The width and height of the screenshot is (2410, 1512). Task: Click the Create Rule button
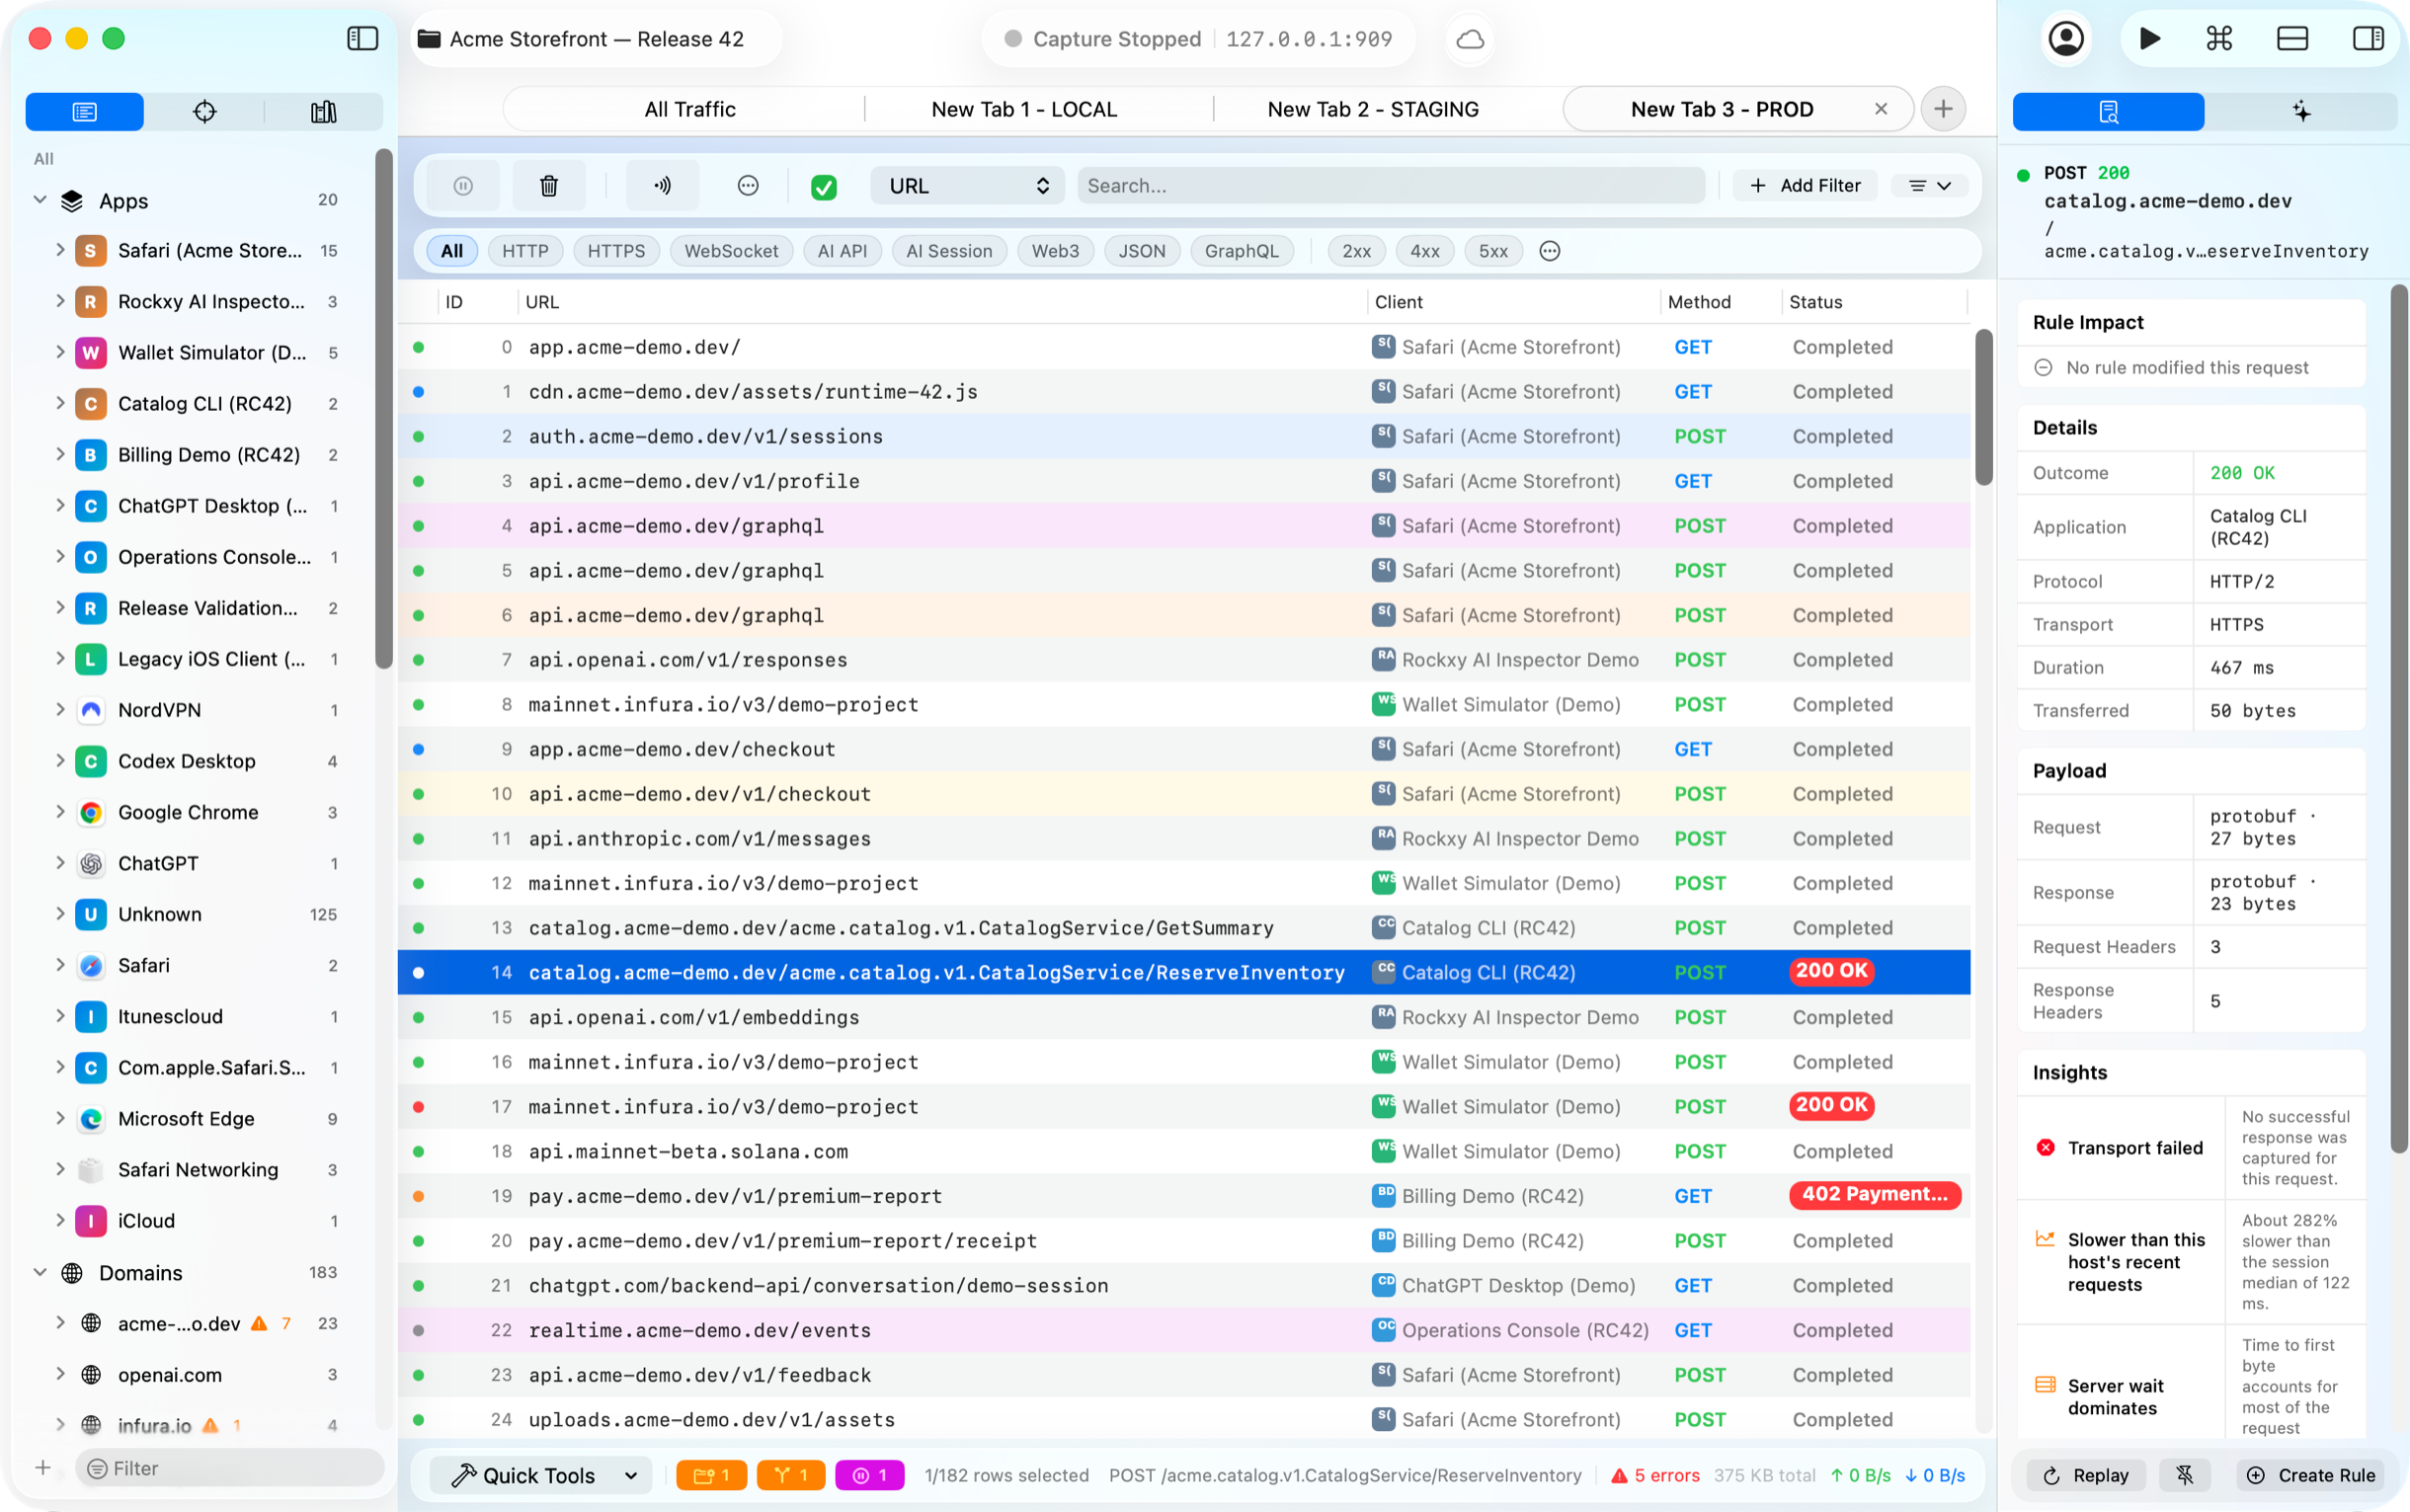(2311, 1475)
